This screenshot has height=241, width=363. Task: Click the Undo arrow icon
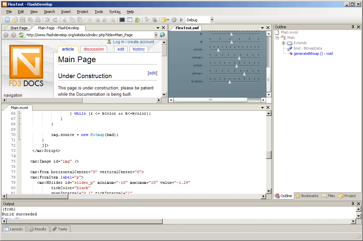pos(47,20)
